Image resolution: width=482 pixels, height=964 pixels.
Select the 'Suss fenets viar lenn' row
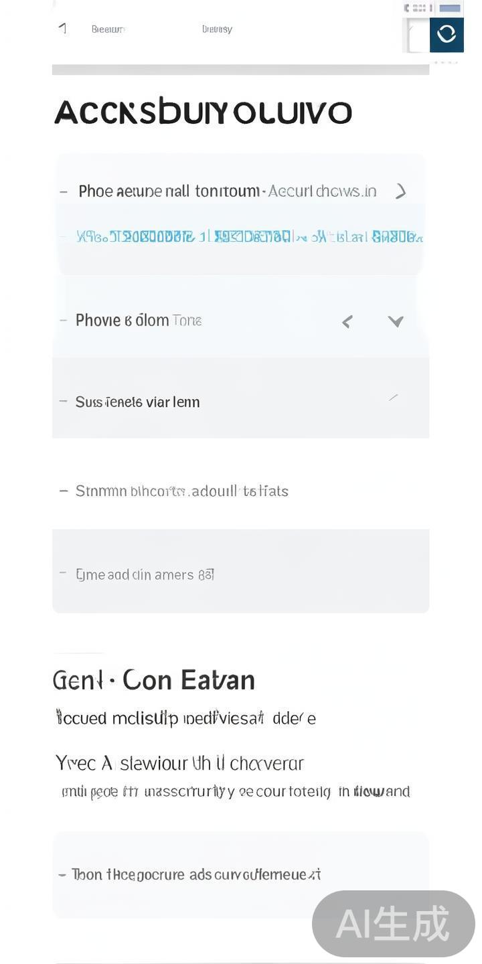pyautogui.click(x=137, y=402)
